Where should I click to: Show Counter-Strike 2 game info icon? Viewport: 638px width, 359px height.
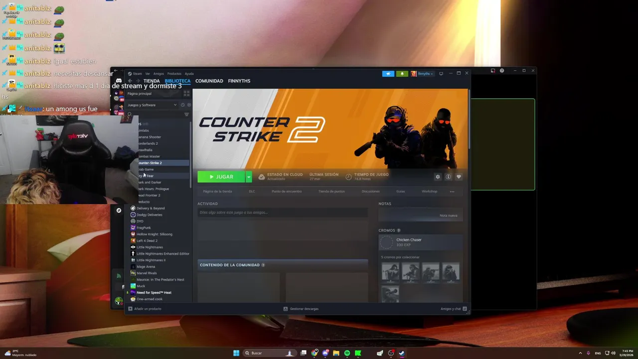click(448, 177)
